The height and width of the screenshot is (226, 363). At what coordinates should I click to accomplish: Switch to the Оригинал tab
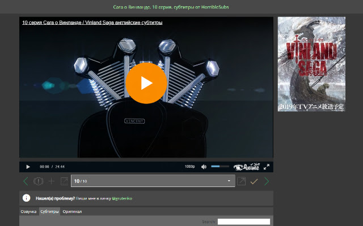click(72, 211)
